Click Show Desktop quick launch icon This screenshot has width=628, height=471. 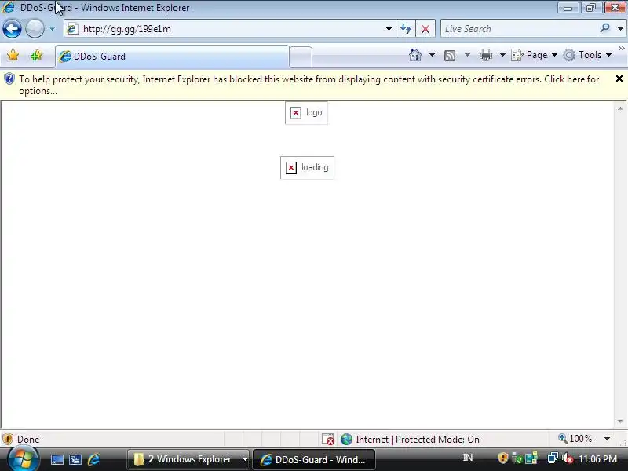tap(57, 459)
